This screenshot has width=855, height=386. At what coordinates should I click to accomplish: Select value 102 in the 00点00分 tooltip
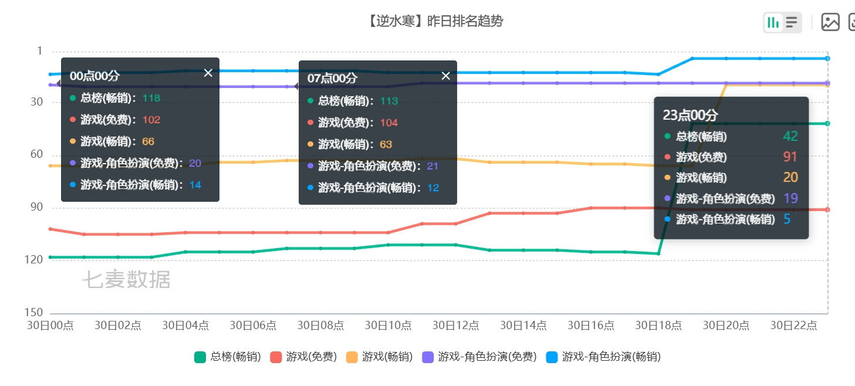click(x=151, y=120)
